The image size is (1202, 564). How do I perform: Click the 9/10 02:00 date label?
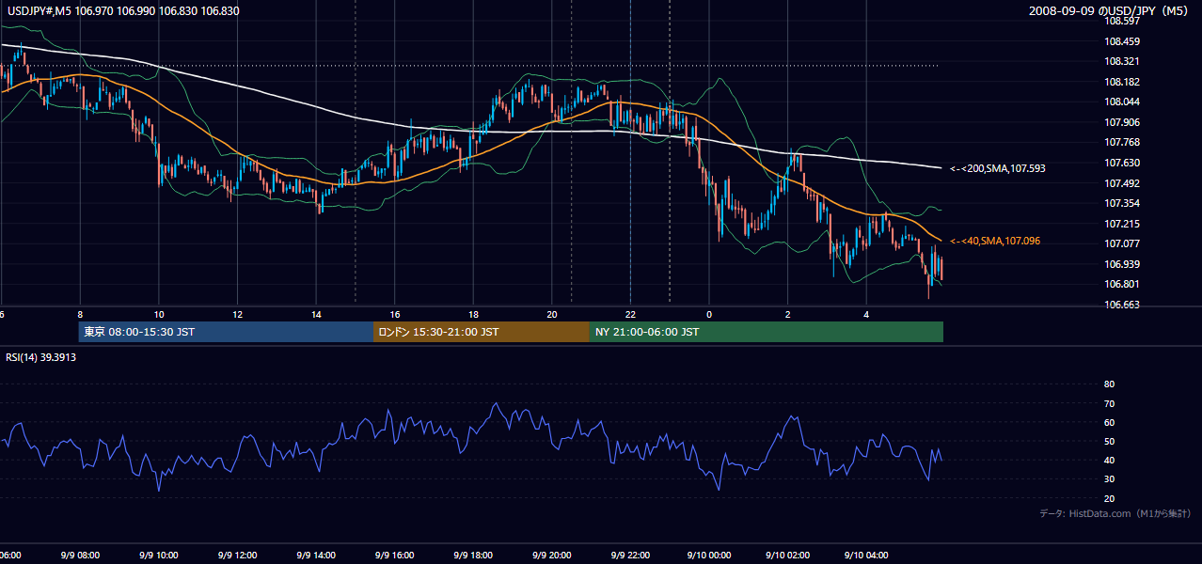[x=786, y=555]
